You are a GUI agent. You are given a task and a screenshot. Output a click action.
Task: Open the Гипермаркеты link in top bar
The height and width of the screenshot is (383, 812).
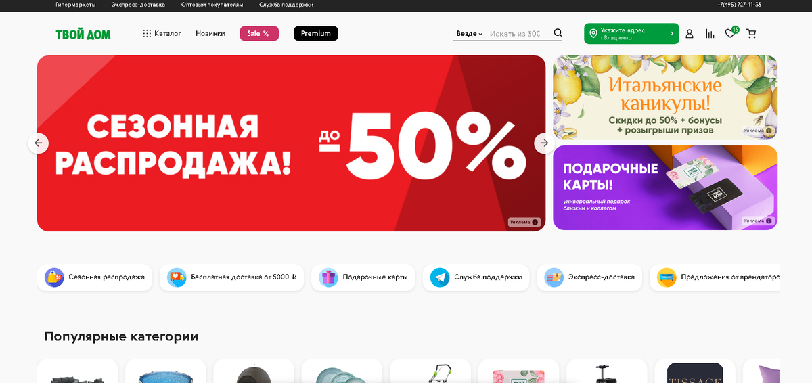[75, 5]
